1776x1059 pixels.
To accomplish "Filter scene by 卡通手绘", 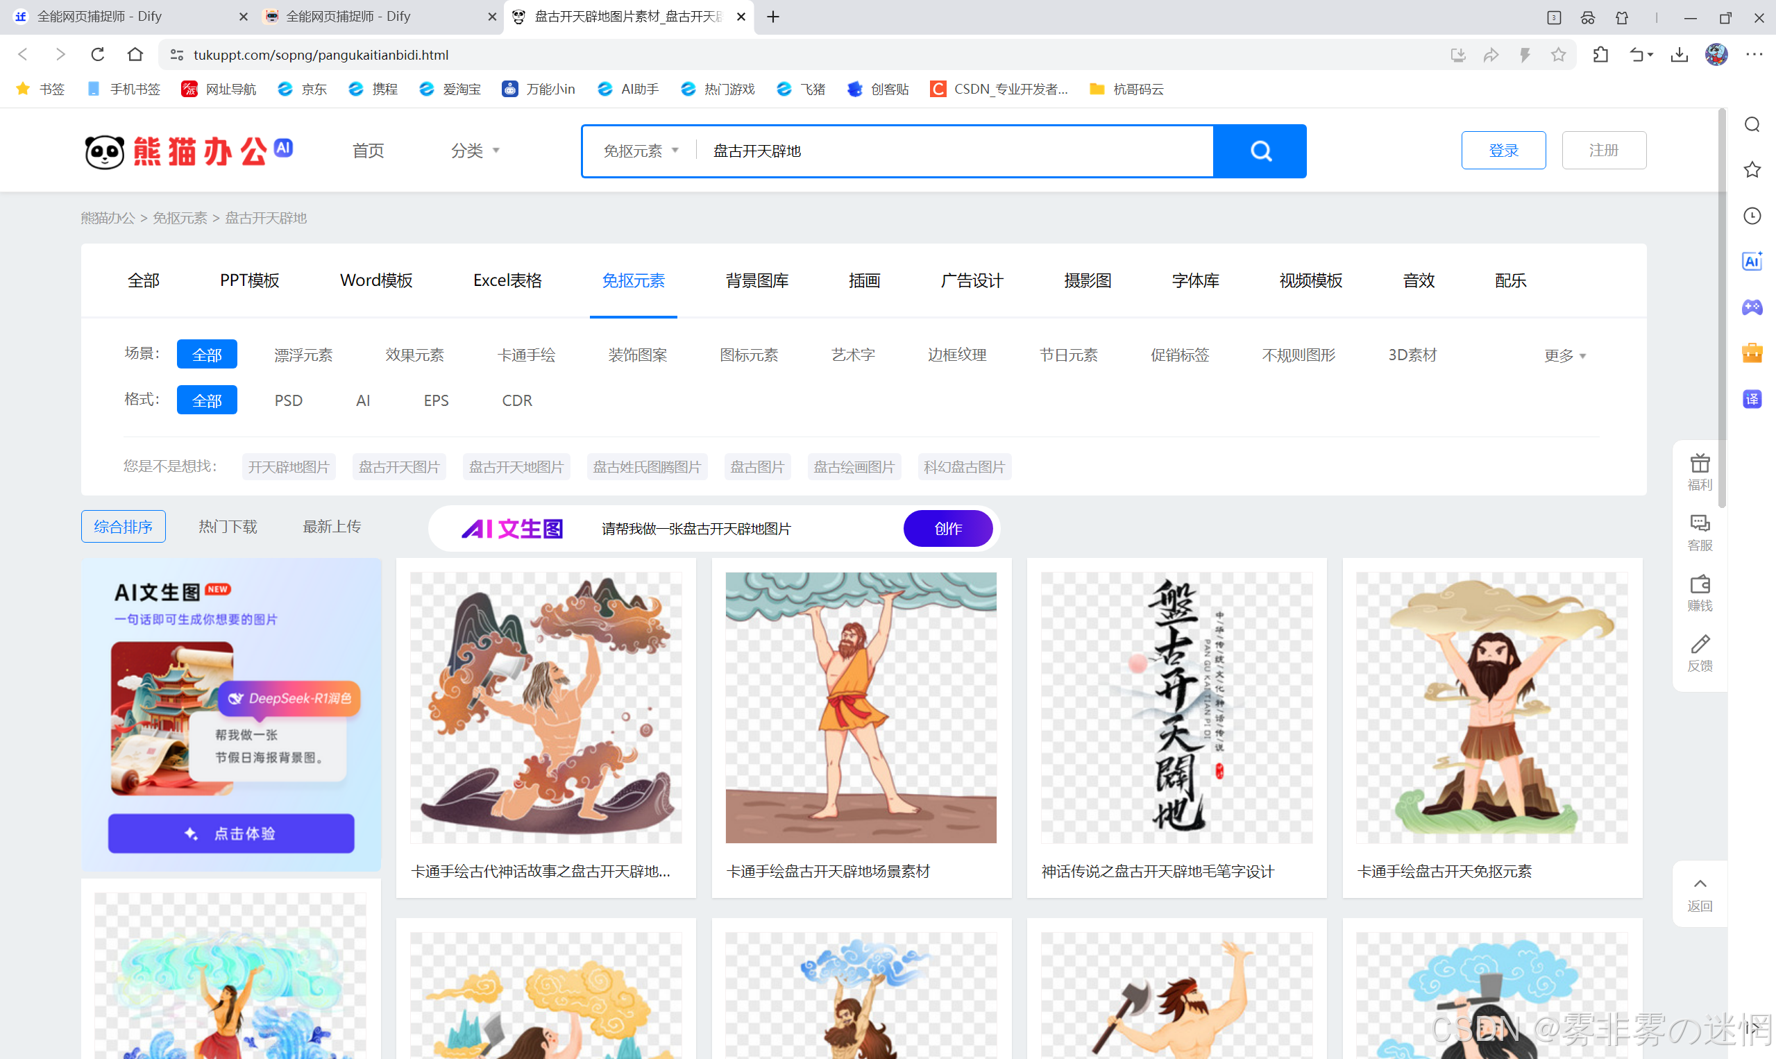I will click(x=527, y=355).
